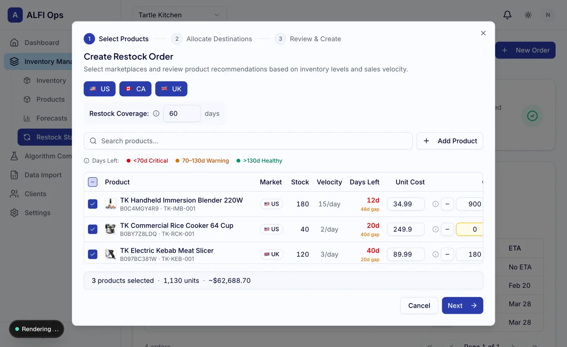567x347 pixels.
Task: Click the ALFI Ops logo
Action: click(15, 15)
